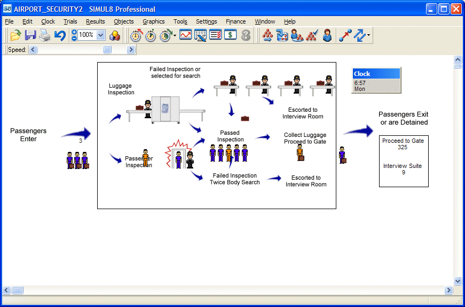465x307 pixels.
Task: Click the resource person icon in toolbar
Action: point(327,36)
